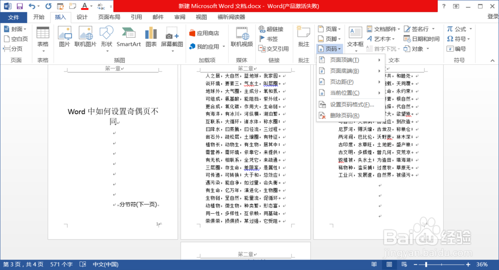This screenshot has height=270, width=499.
Task: Click the 登录 sign-in link
Action: click(x=493, y=16)
